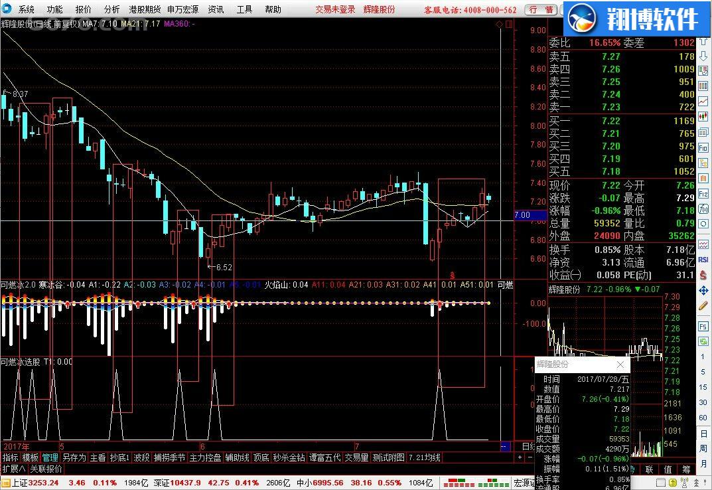The width and height of the screenshot is (712, 490).
Task: Click the green refresh icon
Action: [x=703, y=341]
